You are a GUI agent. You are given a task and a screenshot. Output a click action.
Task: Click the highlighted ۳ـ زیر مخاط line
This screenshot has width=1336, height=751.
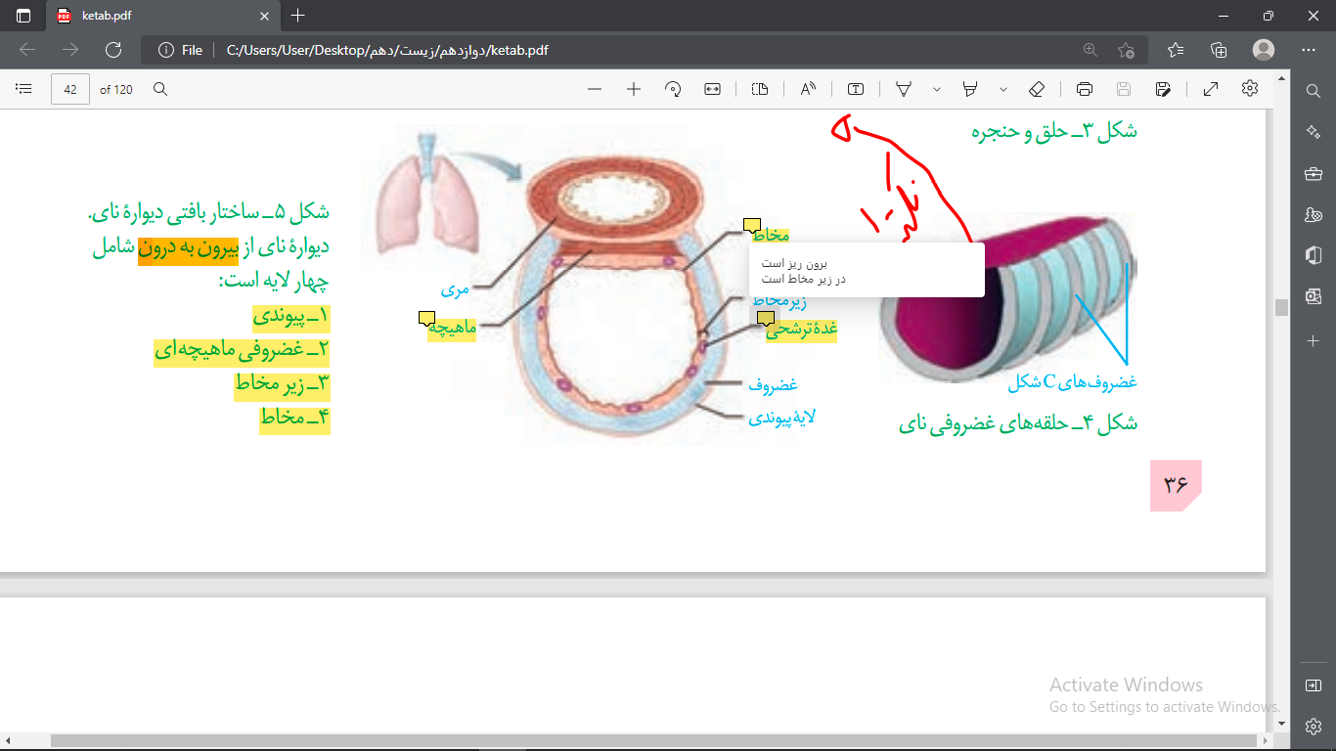tap(282, 386)
